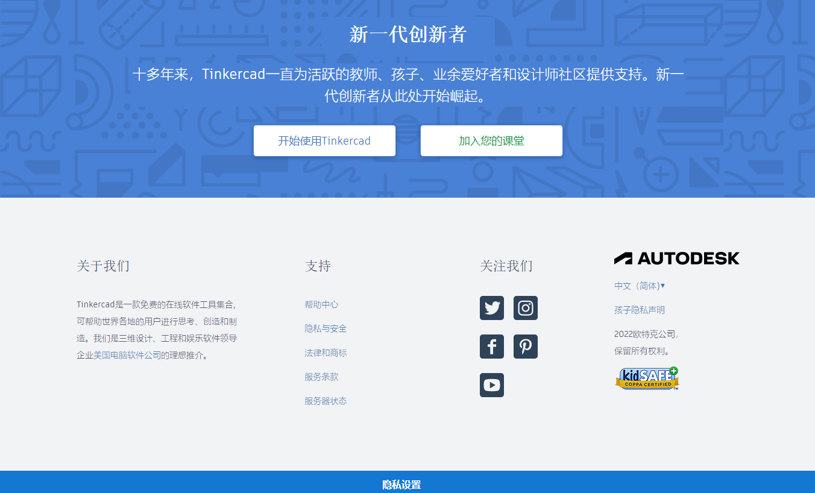Open the Instagram social icon
This screenshot has width=815, height=493.
point(526,308)
